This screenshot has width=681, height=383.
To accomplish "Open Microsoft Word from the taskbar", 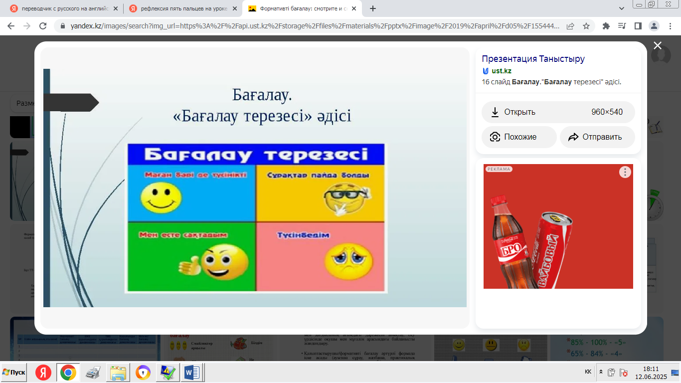I will point(192,373).
